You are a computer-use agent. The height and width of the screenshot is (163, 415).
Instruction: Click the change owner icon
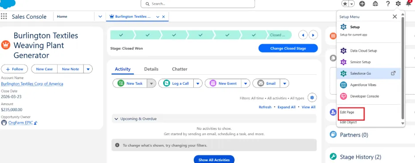[35, 123]
